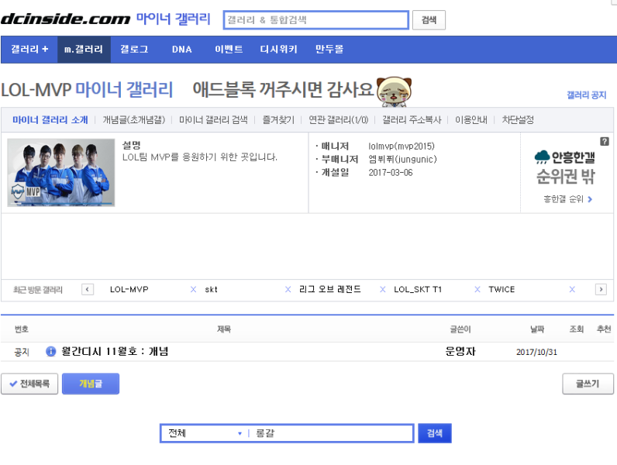This screenshot has width=617, height=465.
Task: Click the bottom blue 검색 button
Action: (434, 433)
